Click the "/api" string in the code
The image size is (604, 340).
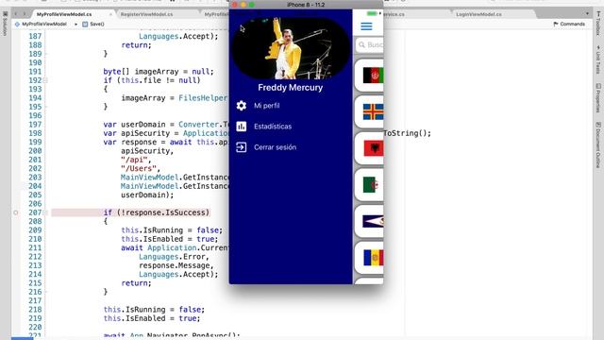[134, 160]
